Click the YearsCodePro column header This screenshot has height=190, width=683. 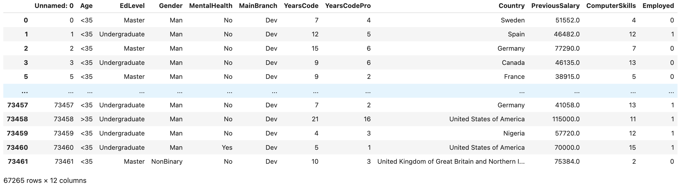348,6
